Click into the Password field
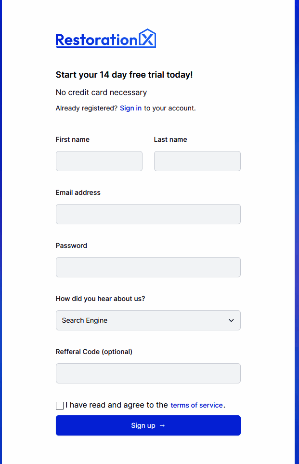The image size is (299, 464). 148,267
